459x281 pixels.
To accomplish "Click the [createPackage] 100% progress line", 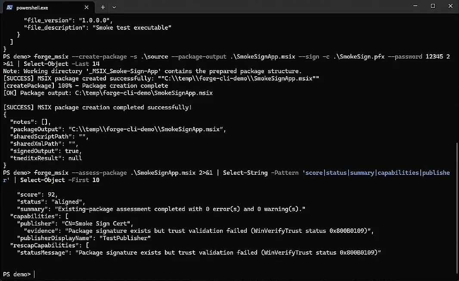I will tap(86, 86).
